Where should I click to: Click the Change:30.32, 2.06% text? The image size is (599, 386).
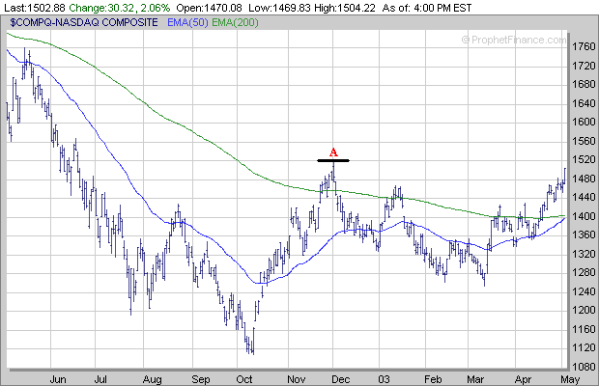(x=120, y=8)
